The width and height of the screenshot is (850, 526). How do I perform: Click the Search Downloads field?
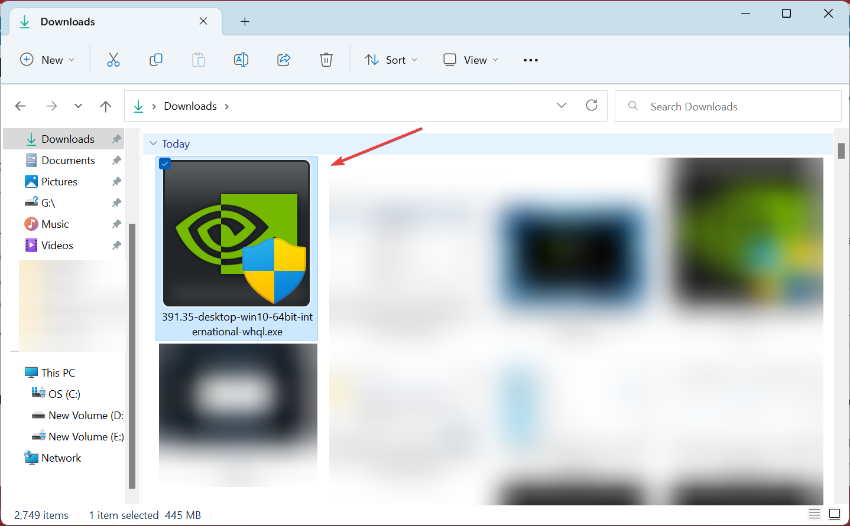pos(728,106)
